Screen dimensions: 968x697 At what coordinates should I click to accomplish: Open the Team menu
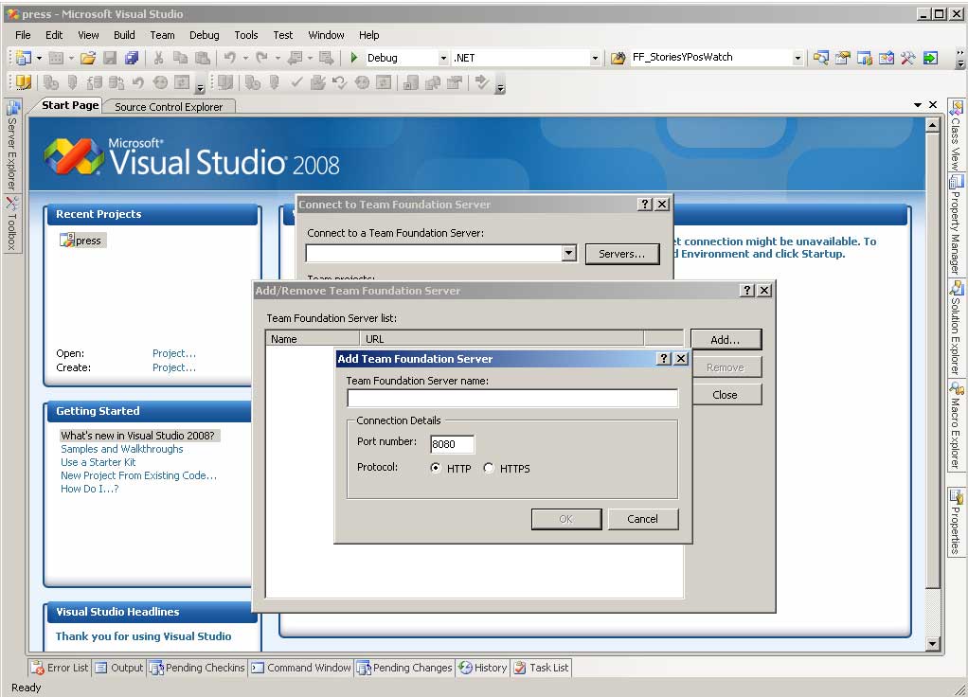pos(162,35)
